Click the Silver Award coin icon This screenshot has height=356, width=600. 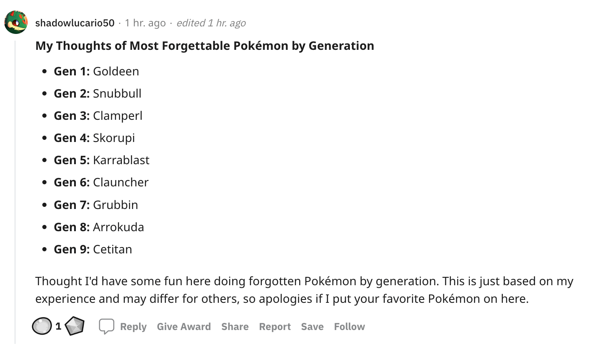41,327
